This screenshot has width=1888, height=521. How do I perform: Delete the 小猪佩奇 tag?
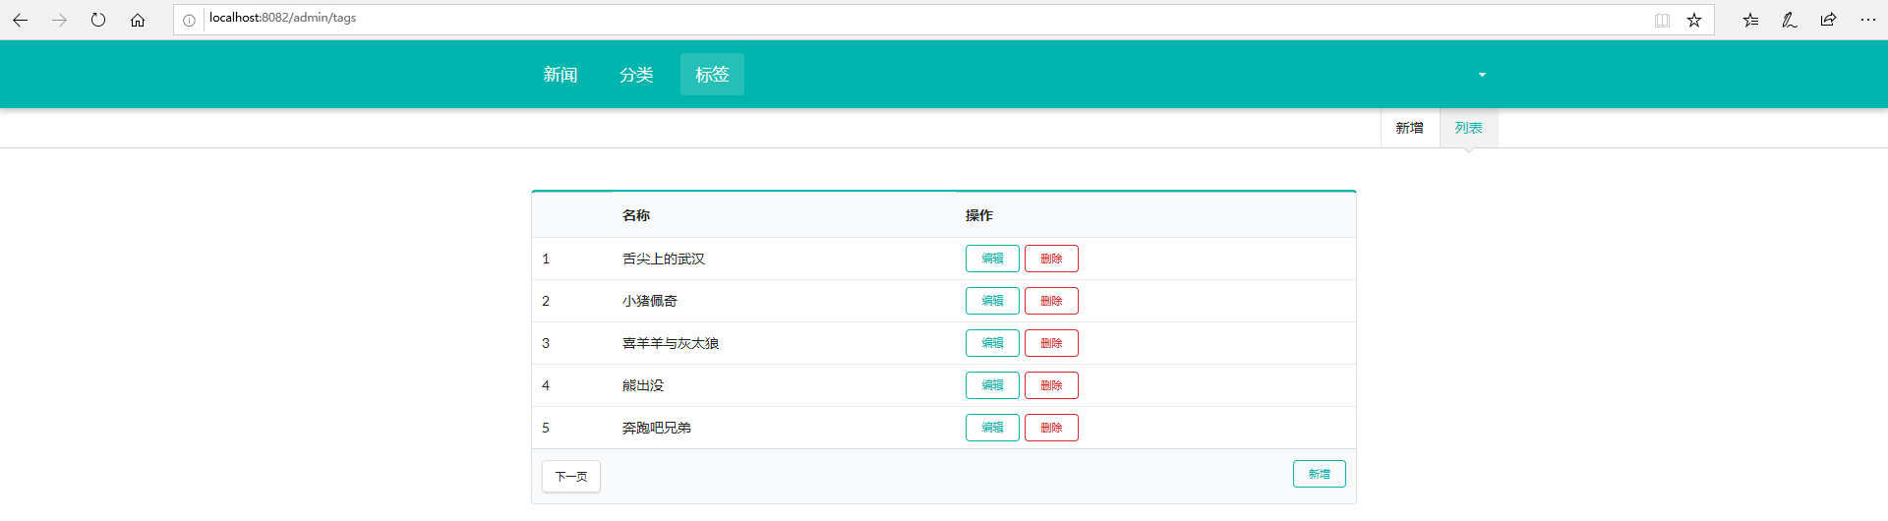pos(1051,301)
